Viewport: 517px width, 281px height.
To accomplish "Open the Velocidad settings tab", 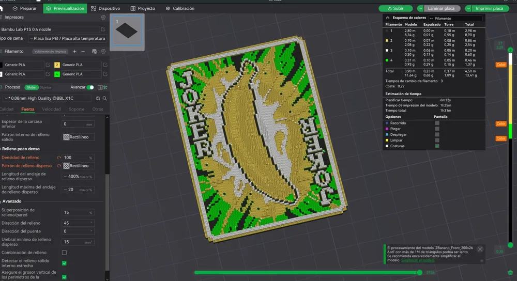I will click(51, 109).
